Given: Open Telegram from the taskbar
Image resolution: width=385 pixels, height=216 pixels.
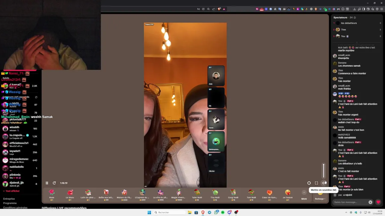Looking at the screenshot, I should pyautogui.click(x=210, y=212).
